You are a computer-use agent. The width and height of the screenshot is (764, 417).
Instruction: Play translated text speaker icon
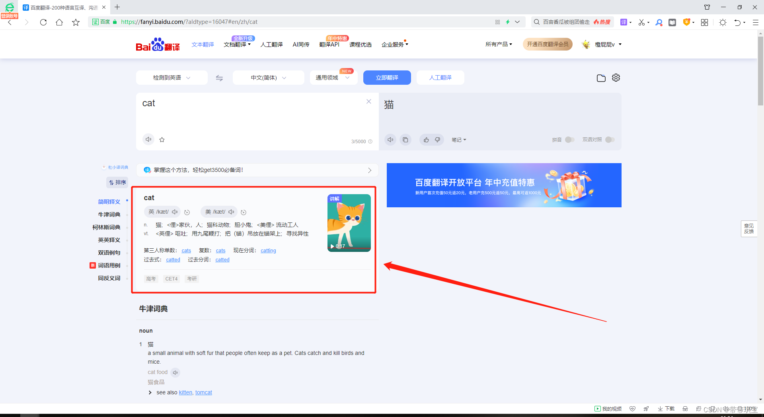click(390, 140)
